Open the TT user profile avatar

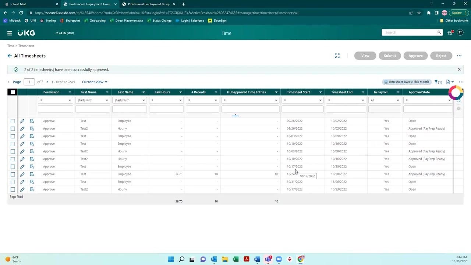460,32
